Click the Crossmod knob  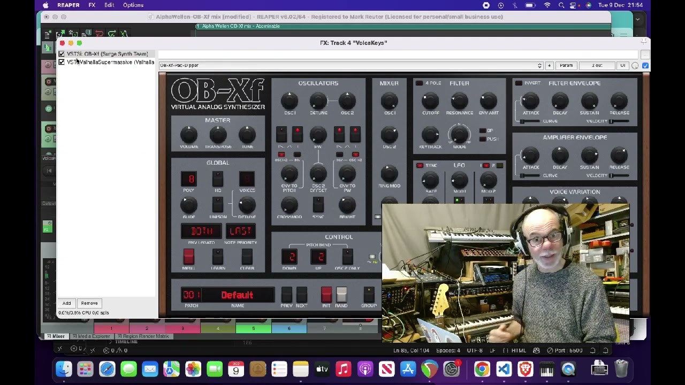(290, 205)
